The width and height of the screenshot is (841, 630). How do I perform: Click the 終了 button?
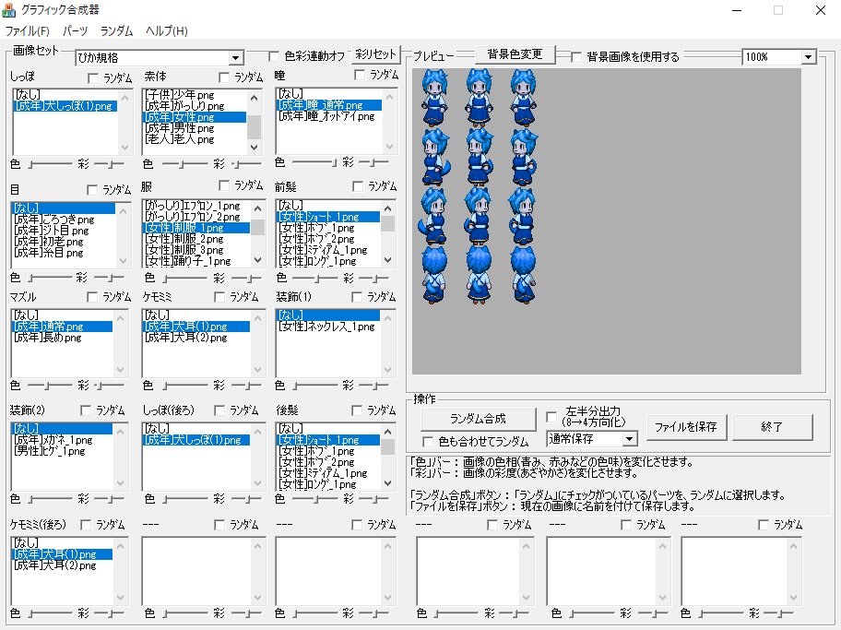(x=773, y=427)
